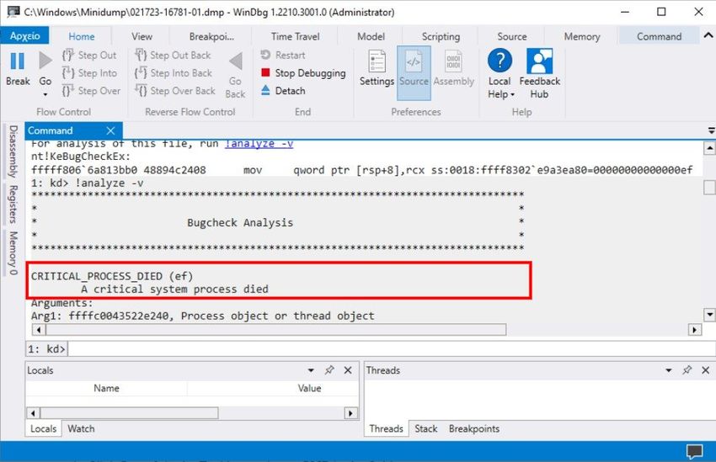
Task: Switch to the Stack tab
Action: (426, 428)
